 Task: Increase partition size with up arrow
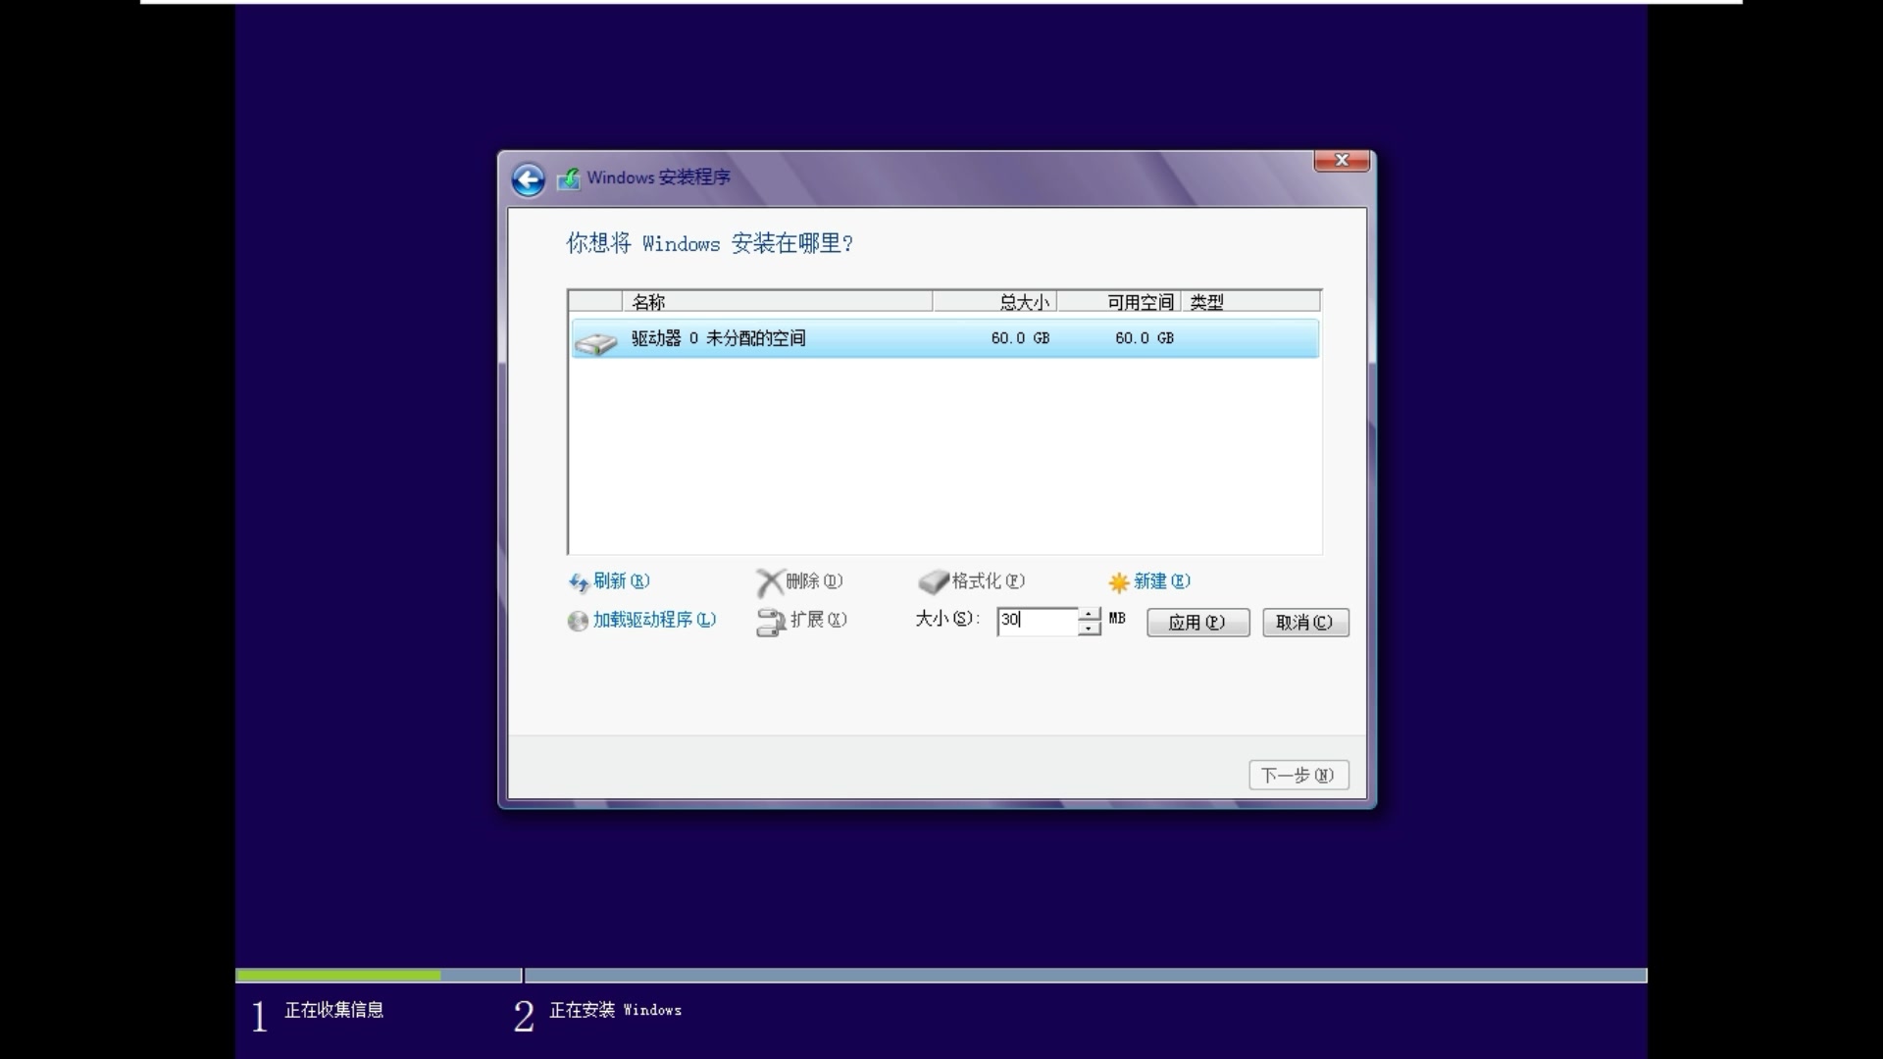click(1089, 614)
